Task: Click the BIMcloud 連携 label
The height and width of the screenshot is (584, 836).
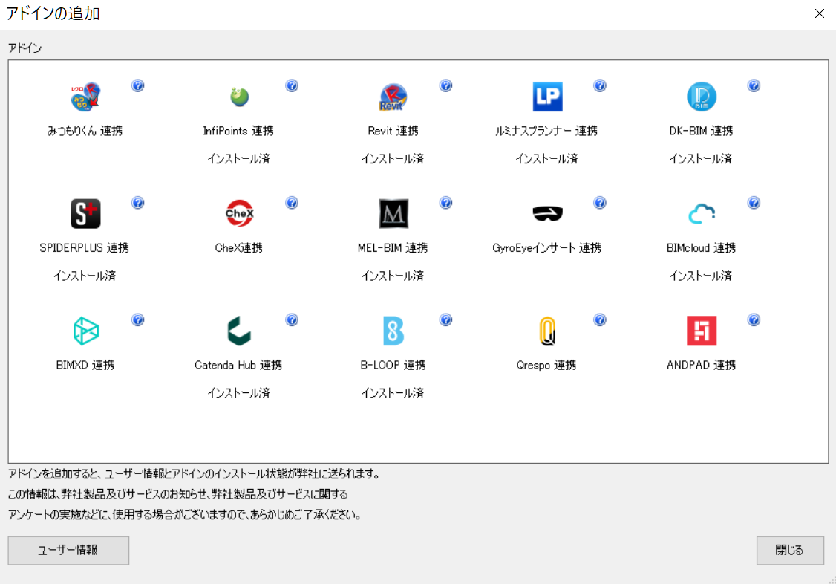Action: pos(701,248)
